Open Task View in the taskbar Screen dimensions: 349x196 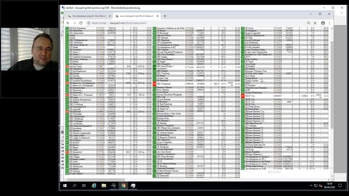pos(84,186)
